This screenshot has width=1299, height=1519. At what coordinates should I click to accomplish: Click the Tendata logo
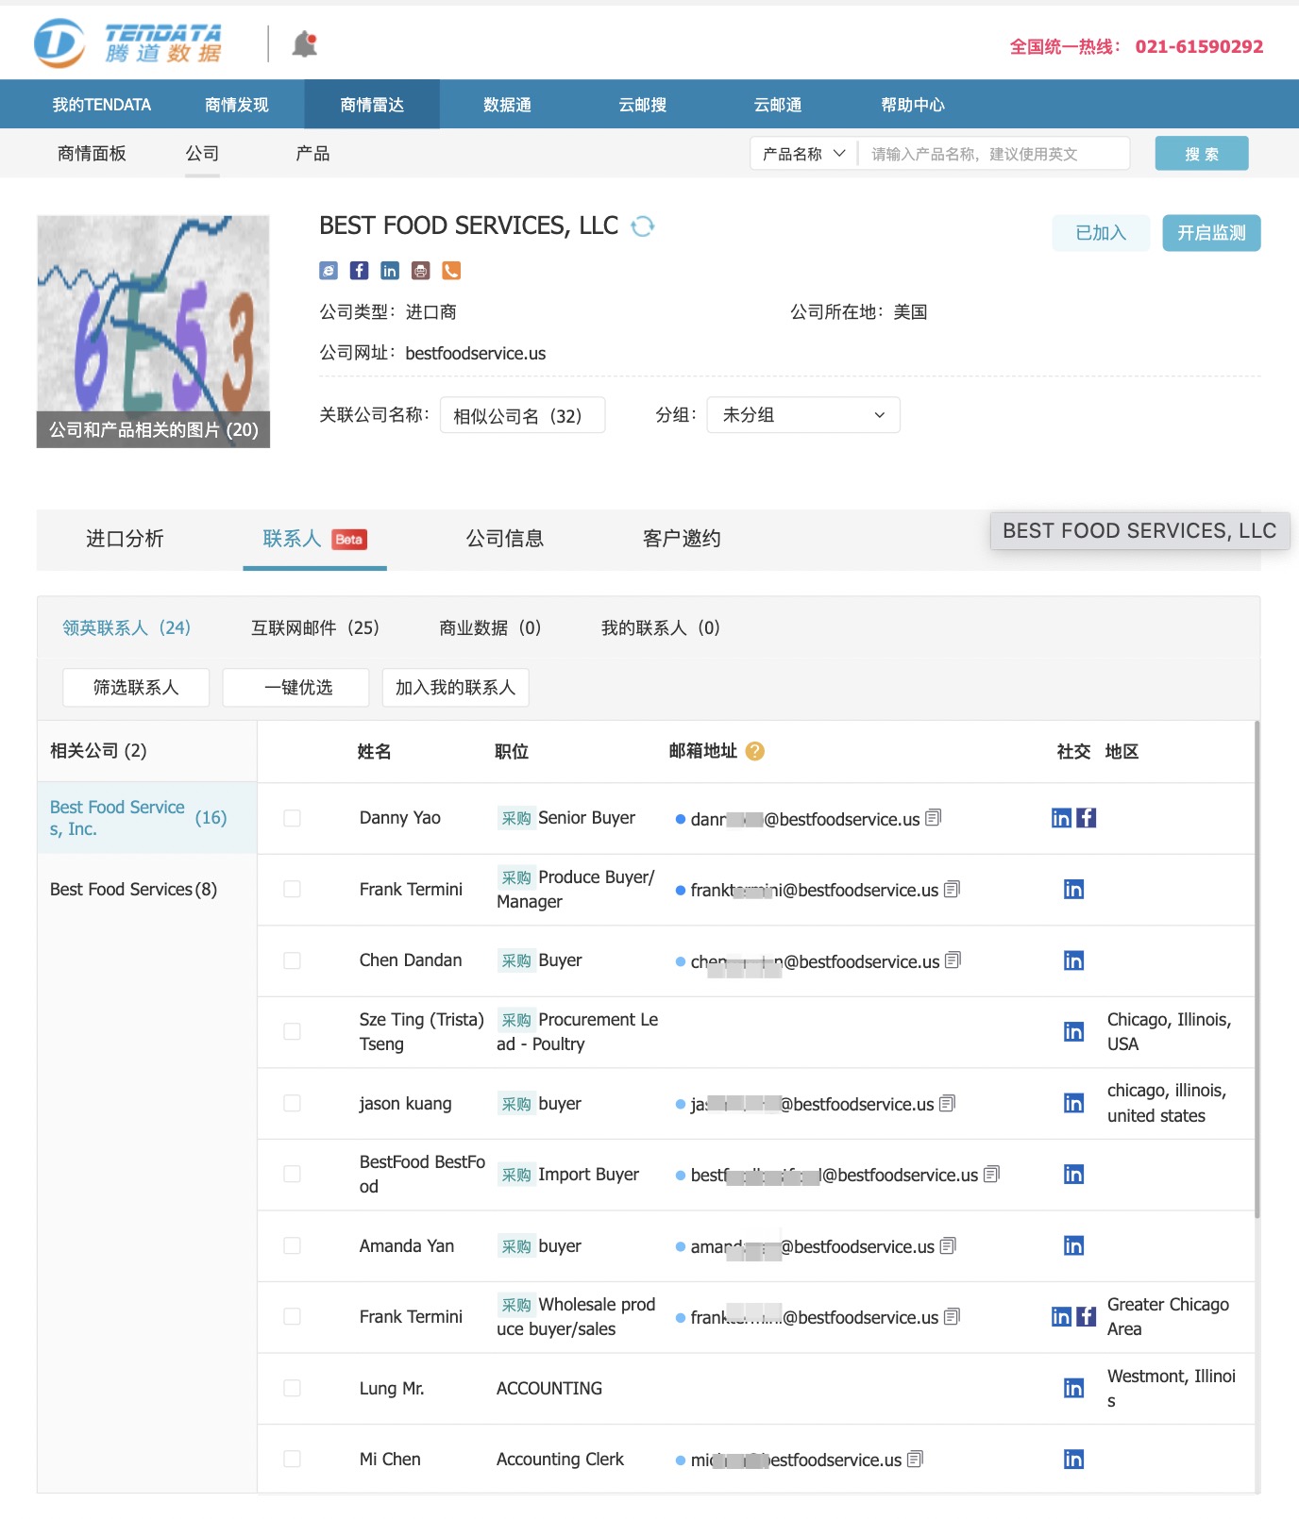128,43
